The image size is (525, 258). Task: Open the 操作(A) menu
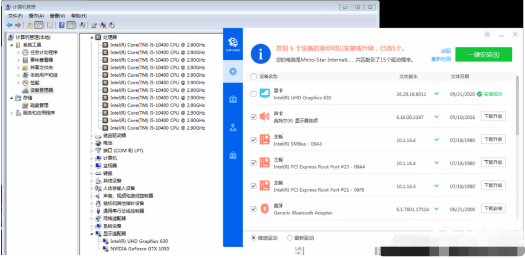pyautogui.click(x=36, y=16)
